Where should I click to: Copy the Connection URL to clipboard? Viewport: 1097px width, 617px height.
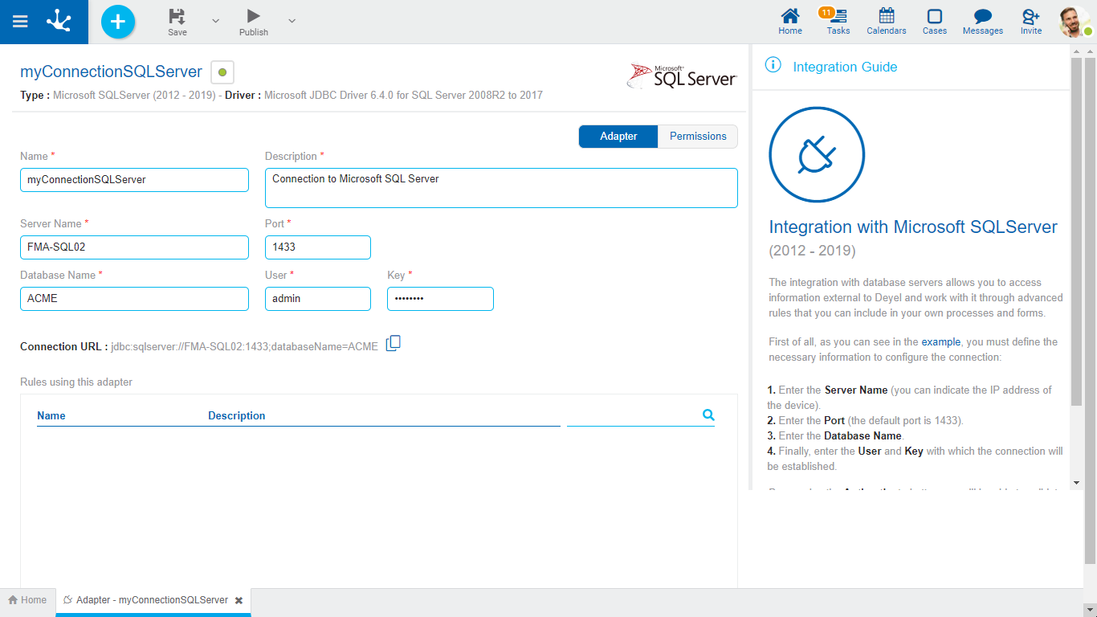(393, 344)
